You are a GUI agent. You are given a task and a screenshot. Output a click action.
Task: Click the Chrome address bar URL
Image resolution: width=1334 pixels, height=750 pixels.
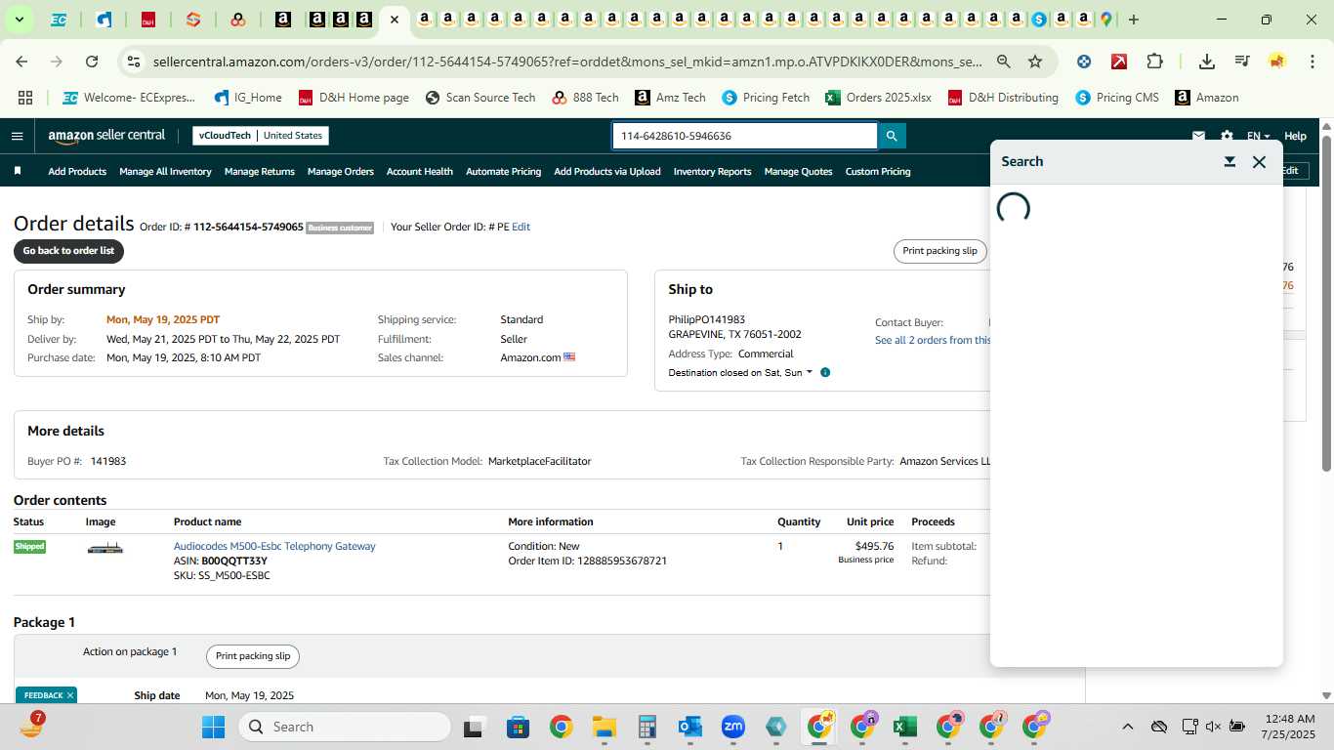(x=566, y=62)
